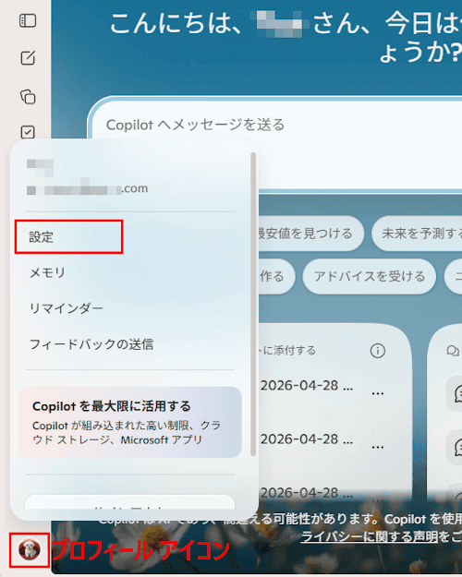The image size is (462, 577).
Task: Open the second 2026-04-28 file entry
Action: point(307,439)
